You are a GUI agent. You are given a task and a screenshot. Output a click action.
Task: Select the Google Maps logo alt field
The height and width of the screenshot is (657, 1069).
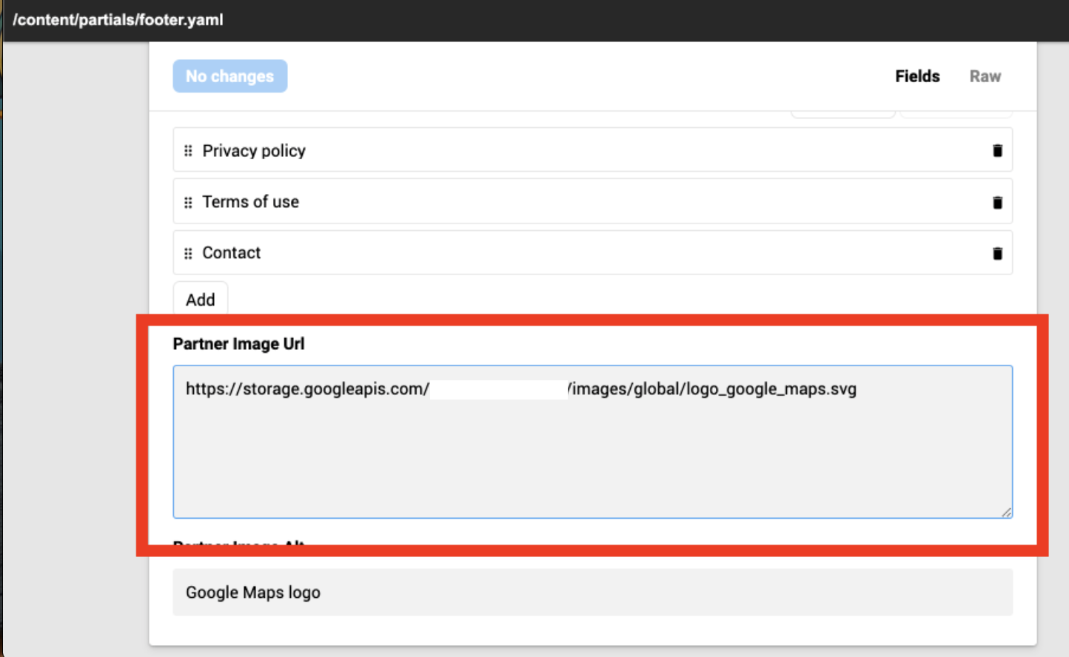tap(518, 592)
